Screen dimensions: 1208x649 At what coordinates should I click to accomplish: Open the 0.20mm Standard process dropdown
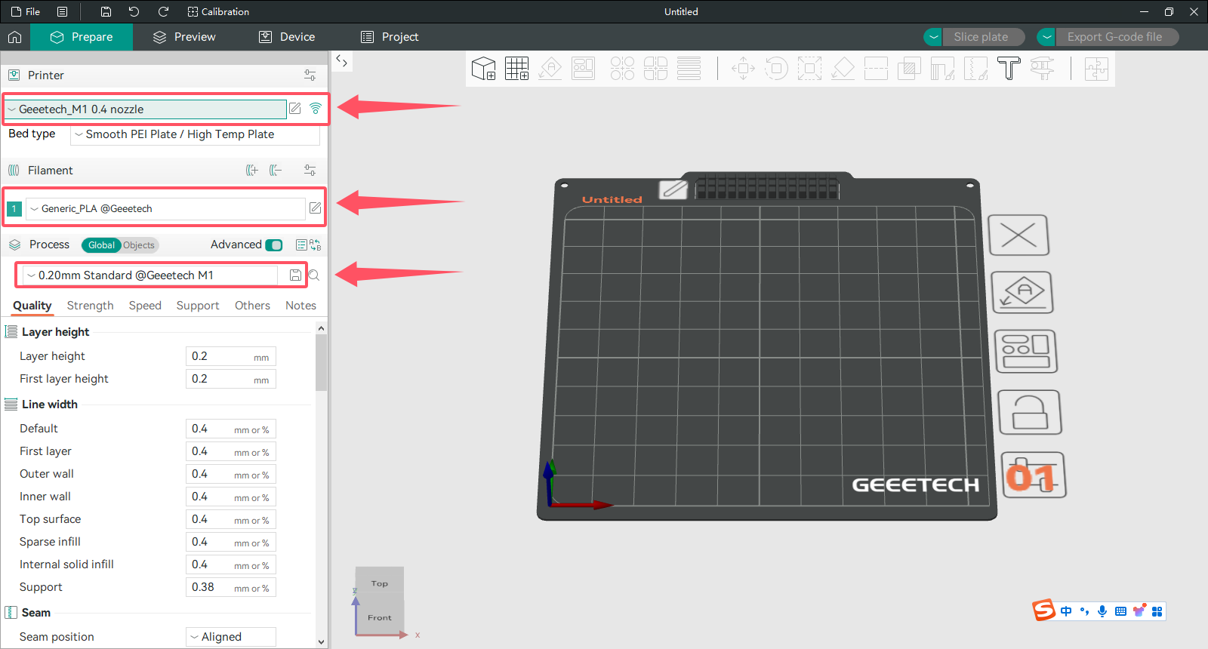pos(149,275)
